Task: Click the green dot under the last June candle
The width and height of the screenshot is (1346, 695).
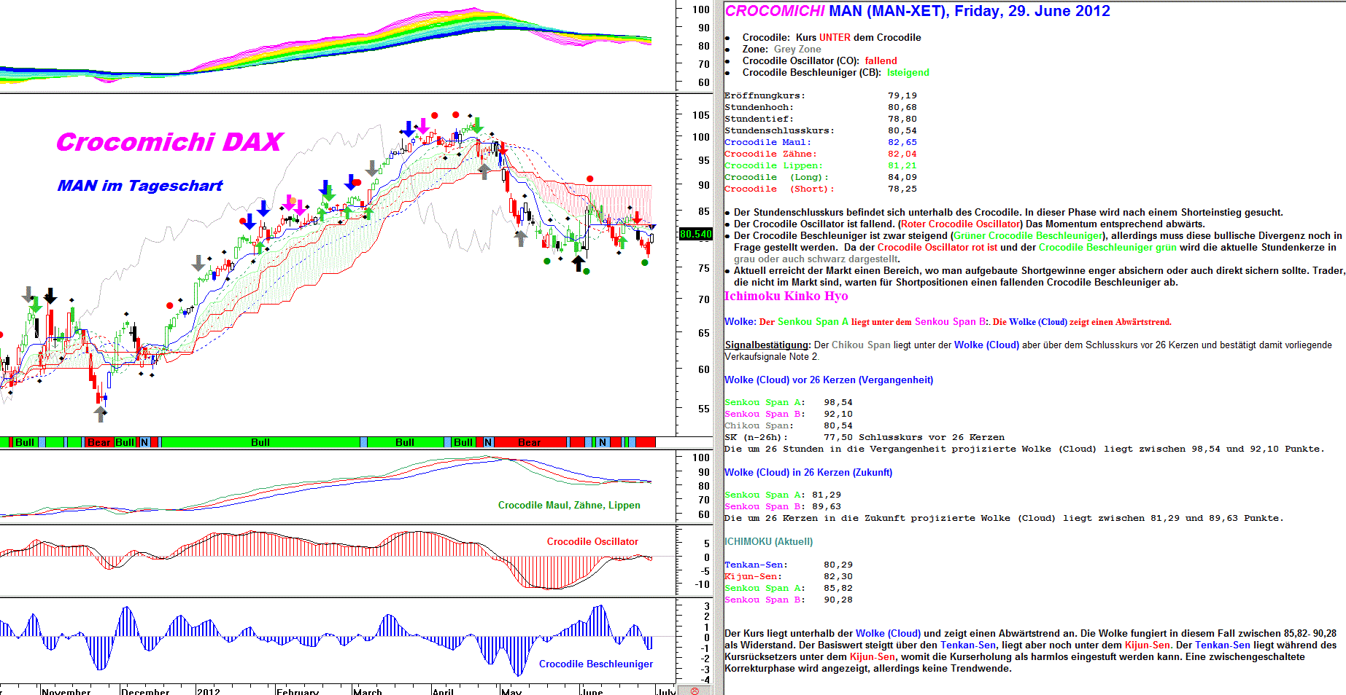Action: 645,262
